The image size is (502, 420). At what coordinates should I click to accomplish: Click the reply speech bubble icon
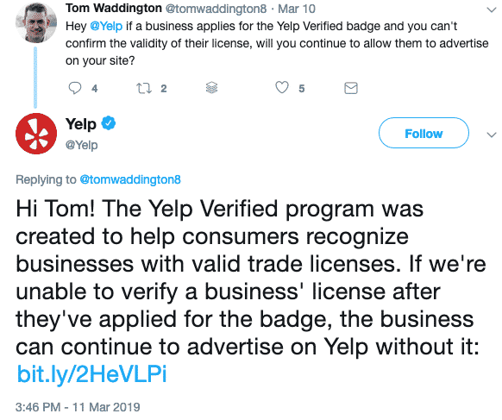click(75, 88)
